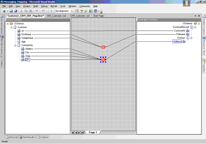The width and height of the screenshot is (206, 144).
Task: Click the Paste toolbar icon
Action: click(31, 11)
